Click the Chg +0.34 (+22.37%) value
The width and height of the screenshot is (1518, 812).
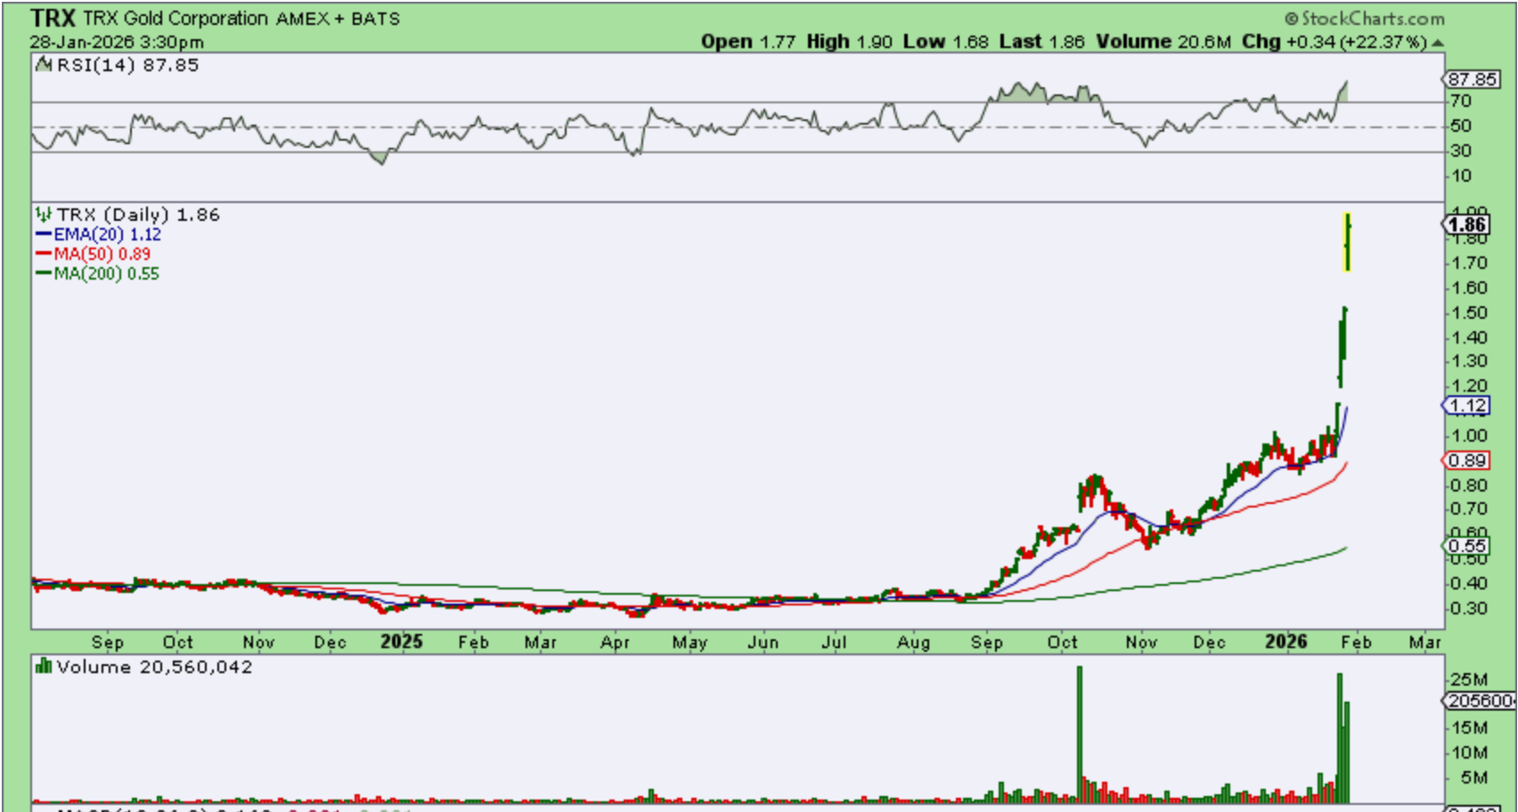[1334, 42]
